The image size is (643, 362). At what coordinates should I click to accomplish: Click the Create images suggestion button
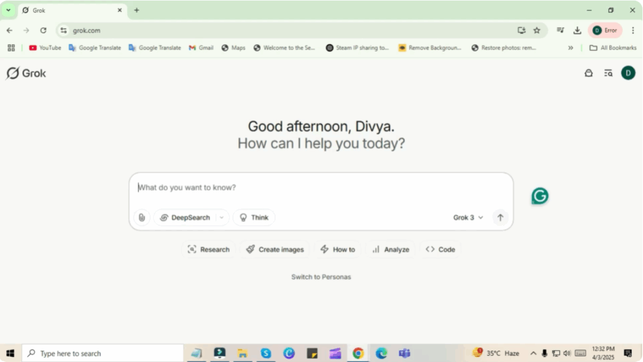(274, 250)
